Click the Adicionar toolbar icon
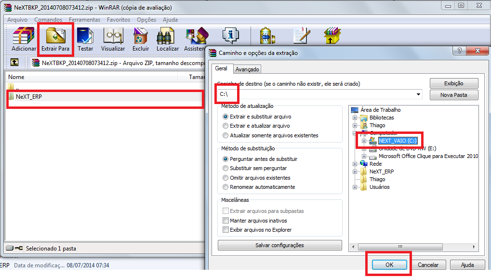 point(24,39)
